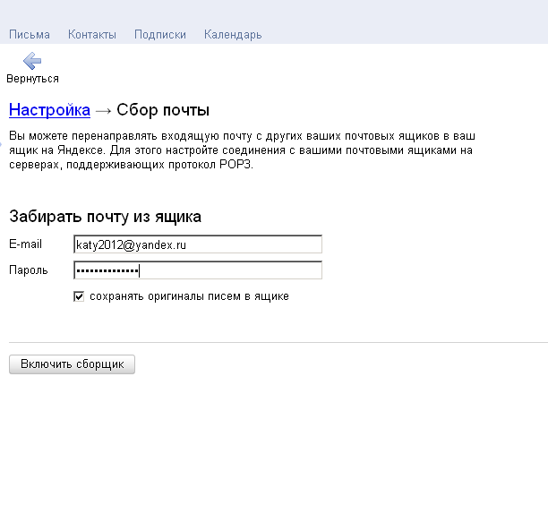The image size is (548, 505).
Task: Focus the E-mail input field
Action: coord(198,244)
